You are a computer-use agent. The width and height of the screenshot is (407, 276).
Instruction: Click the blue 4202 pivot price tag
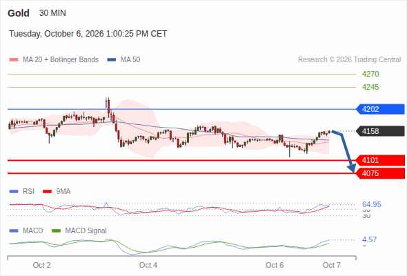380,109
